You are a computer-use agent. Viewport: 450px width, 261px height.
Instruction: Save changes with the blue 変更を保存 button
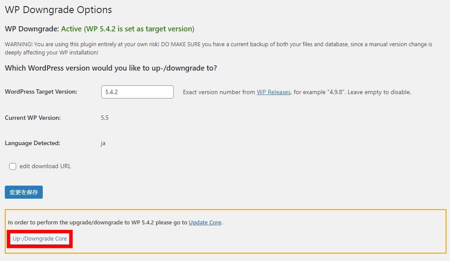pyautogui.click(x=24, y=192)
